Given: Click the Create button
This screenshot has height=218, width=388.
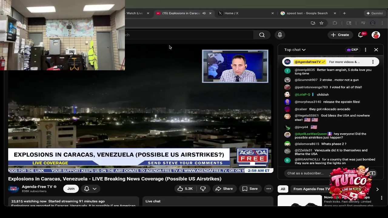Looking at the screenshot, I should (x=340, y=35).
